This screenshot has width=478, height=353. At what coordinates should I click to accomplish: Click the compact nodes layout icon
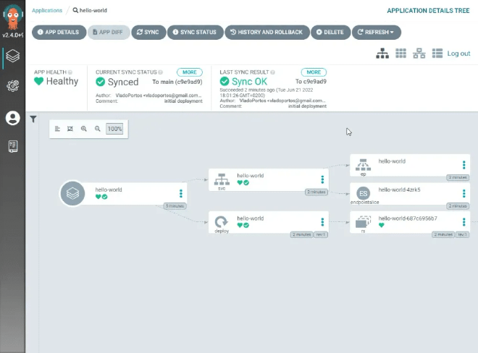[x=57, y=129]
